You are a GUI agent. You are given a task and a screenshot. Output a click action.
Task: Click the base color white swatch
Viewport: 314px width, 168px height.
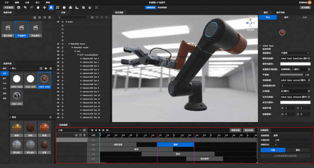pyautogui.click(x=295, y=64)
